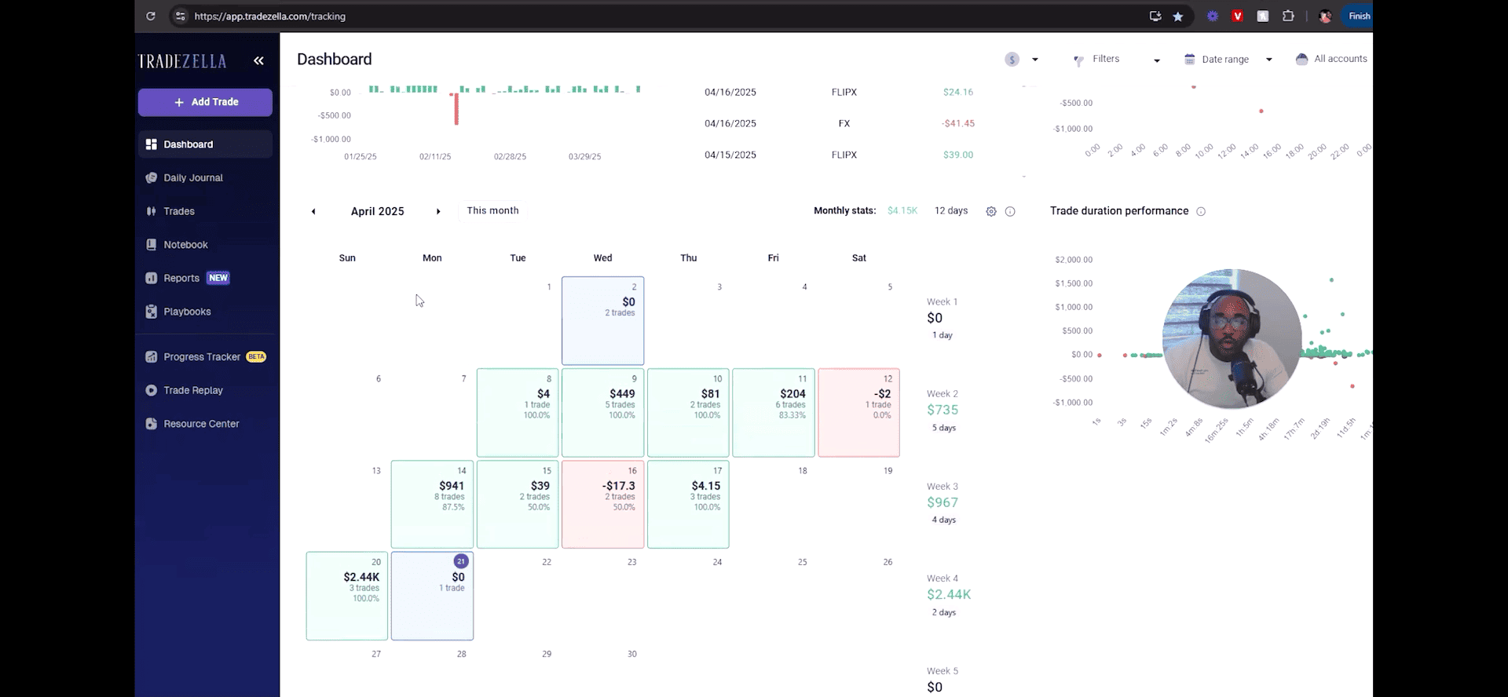Expand the Filters dropdown
Viewport: 1508px width, 697px height.
point(1116,60)
